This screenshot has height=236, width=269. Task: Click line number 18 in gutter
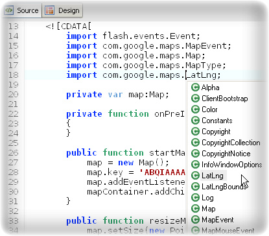[x=14, y=75]
